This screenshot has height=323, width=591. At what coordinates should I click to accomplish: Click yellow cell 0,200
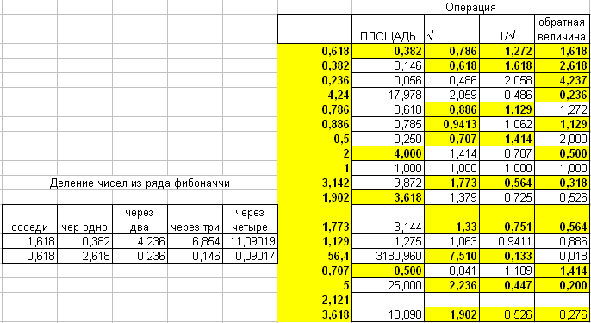point(562,285)
